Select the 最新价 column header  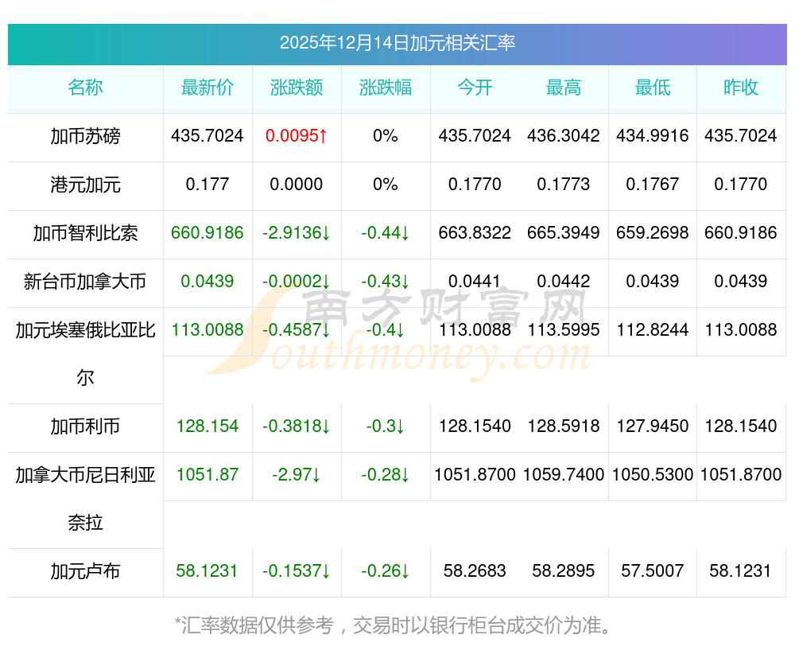point(207,88)
